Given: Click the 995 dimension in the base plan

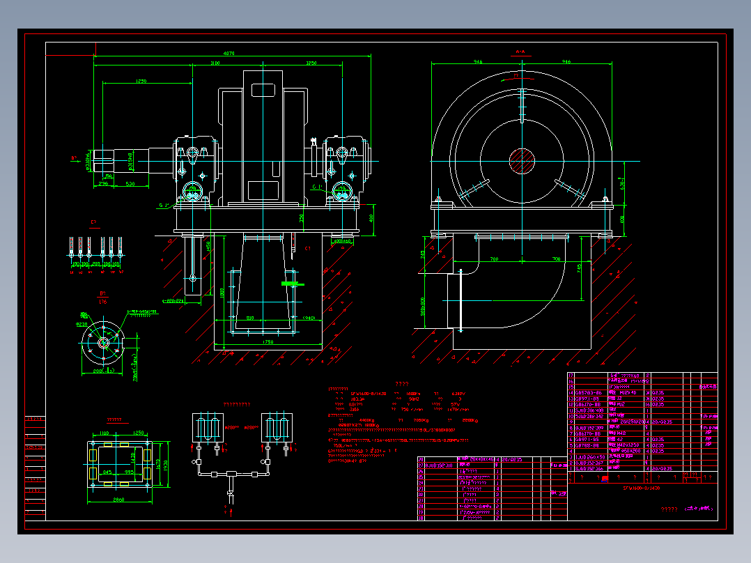Looking at the screenshot, I should tap(130, 472).
